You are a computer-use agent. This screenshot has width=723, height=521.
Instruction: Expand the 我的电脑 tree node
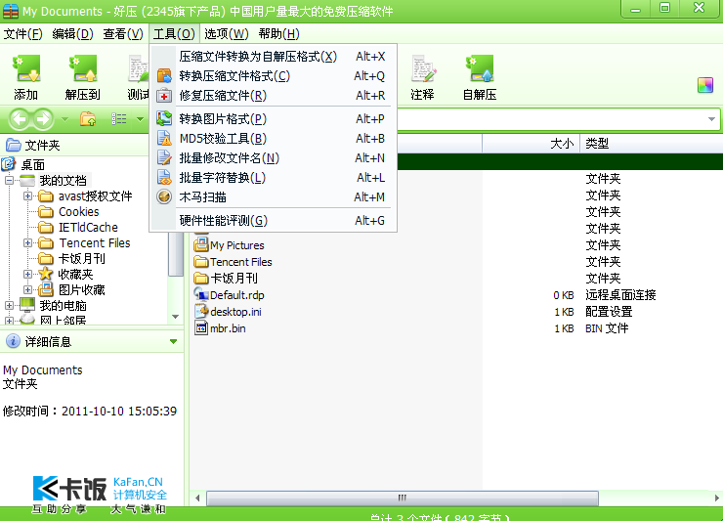pos(9,306)
